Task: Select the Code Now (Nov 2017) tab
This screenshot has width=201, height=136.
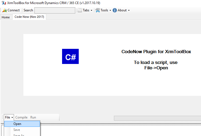Action: pyautogui.click(x=29, y=17)
